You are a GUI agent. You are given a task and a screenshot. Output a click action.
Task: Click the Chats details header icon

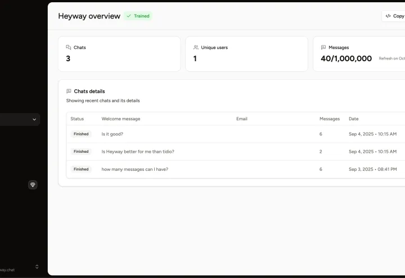[x=69, y=91]
